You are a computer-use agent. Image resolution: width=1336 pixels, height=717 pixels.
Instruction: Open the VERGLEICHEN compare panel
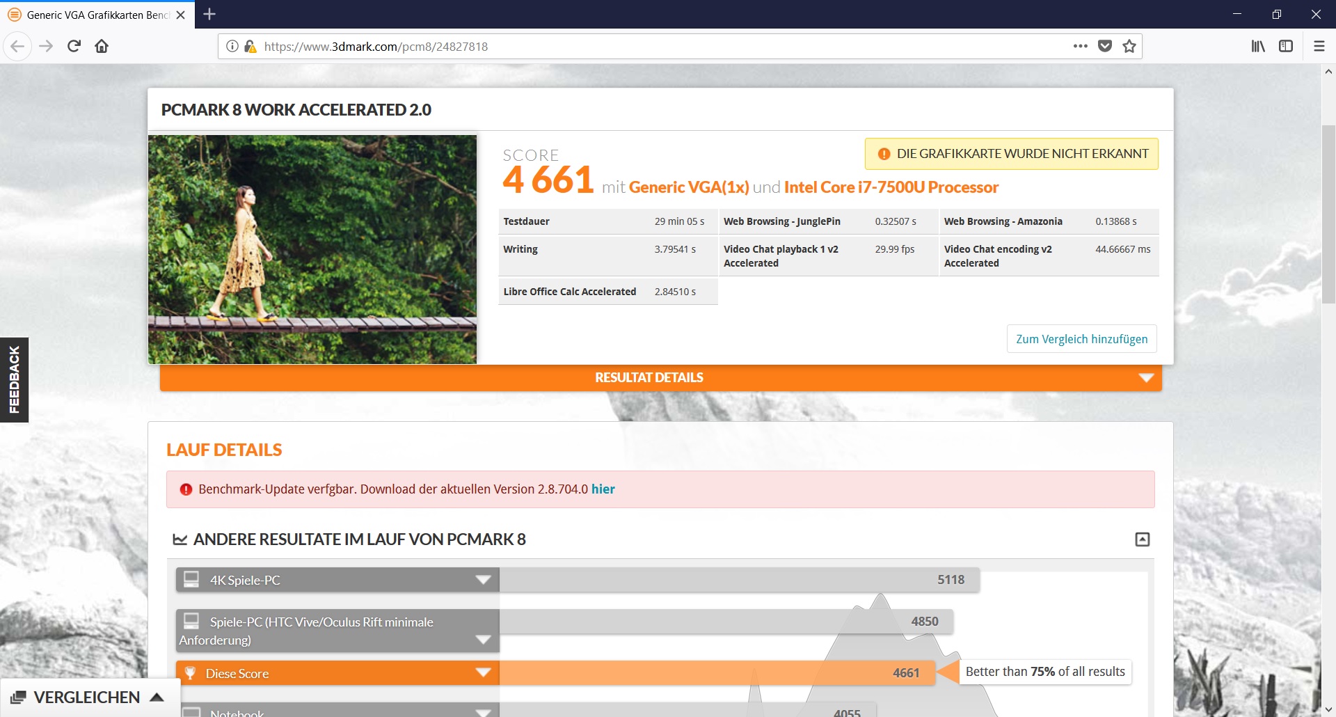pos(90,698)
